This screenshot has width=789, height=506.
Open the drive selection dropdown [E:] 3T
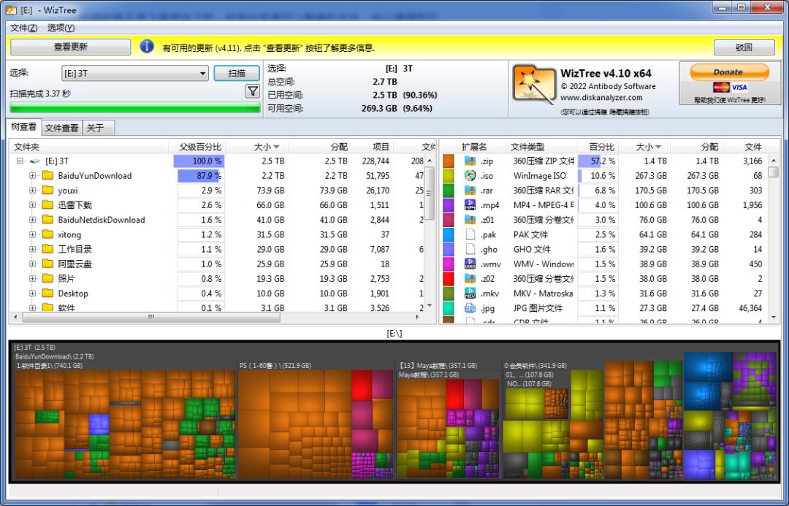coord(135,74)
